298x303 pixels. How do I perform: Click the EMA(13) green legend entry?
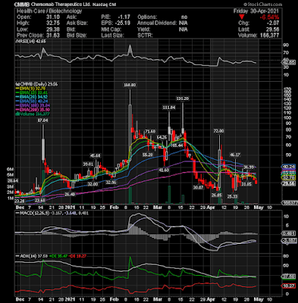[x=32, y=92]
